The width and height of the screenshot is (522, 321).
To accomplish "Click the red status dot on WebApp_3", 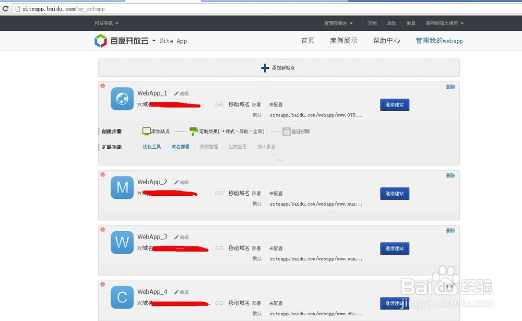I will tap(103, 230).
